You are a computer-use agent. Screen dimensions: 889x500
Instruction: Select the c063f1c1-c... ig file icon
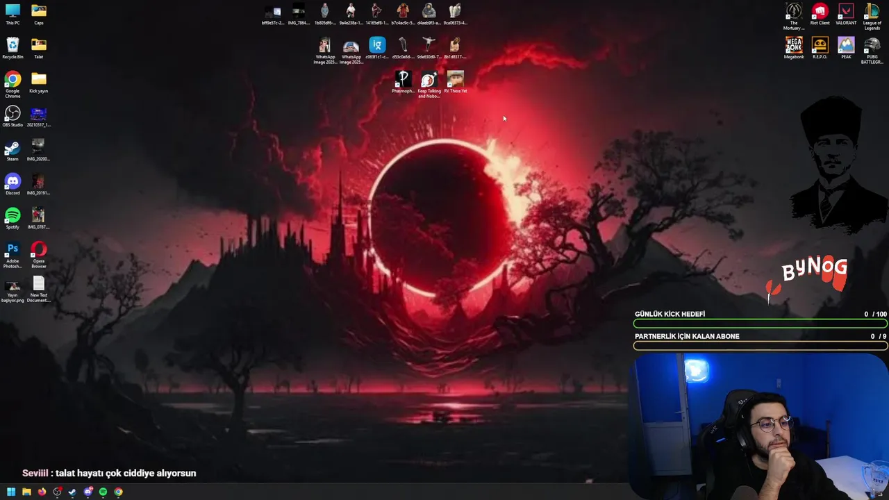point(377,49)
